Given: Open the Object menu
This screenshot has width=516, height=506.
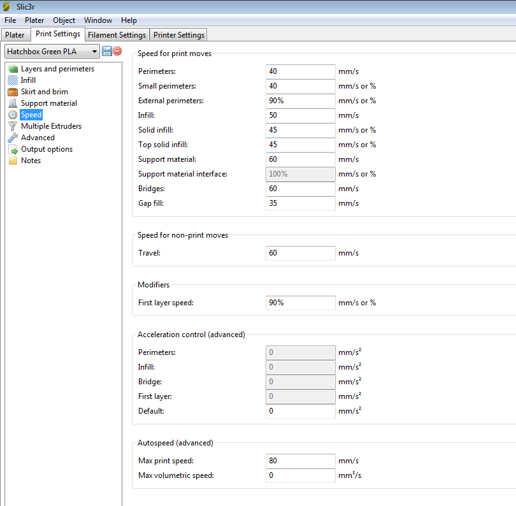Looking at the screenshot, I should pyautogui.click(x=64, y=20).
